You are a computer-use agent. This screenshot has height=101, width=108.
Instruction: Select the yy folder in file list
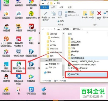pyautogui.click(x=71, y=39)
